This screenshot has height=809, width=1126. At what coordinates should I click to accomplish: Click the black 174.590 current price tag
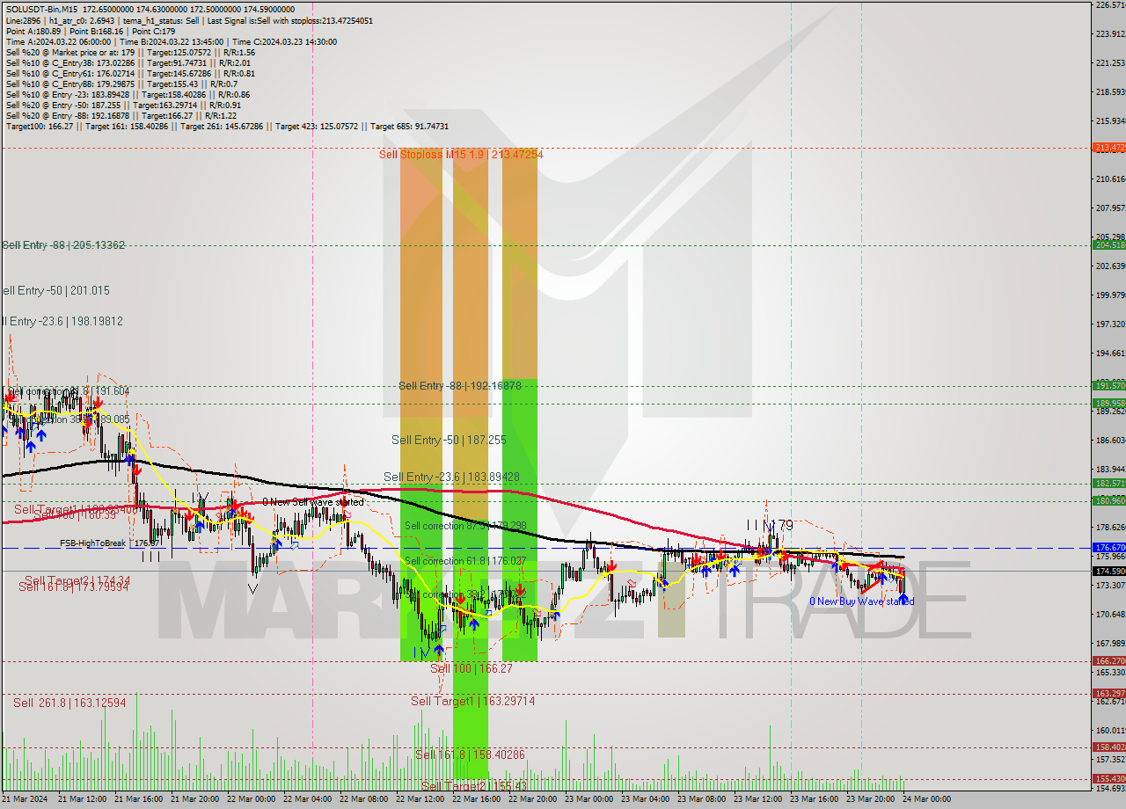pos(1108,571)
